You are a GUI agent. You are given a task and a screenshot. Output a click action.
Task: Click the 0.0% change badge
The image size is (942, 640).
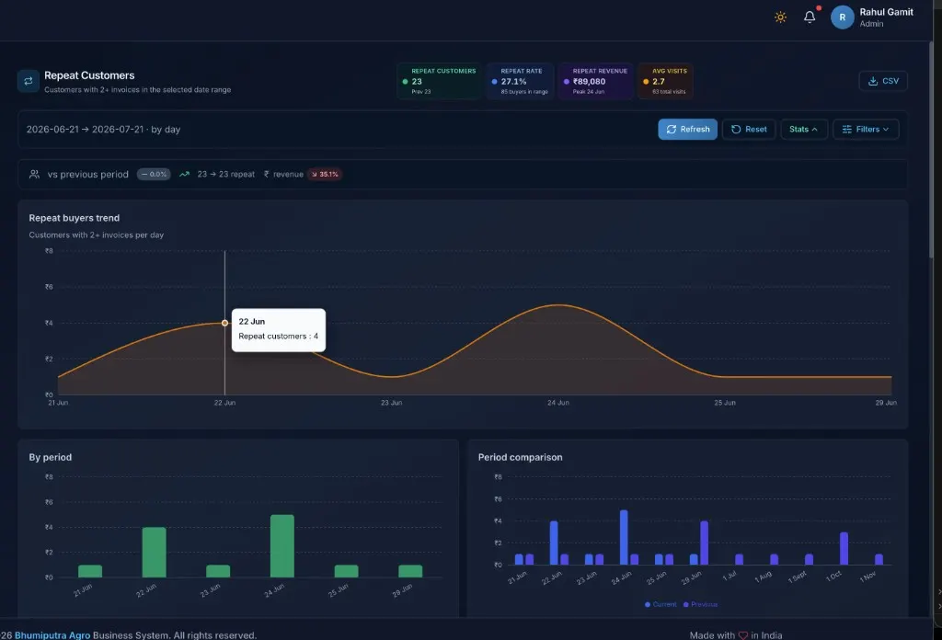coord(154,174)
